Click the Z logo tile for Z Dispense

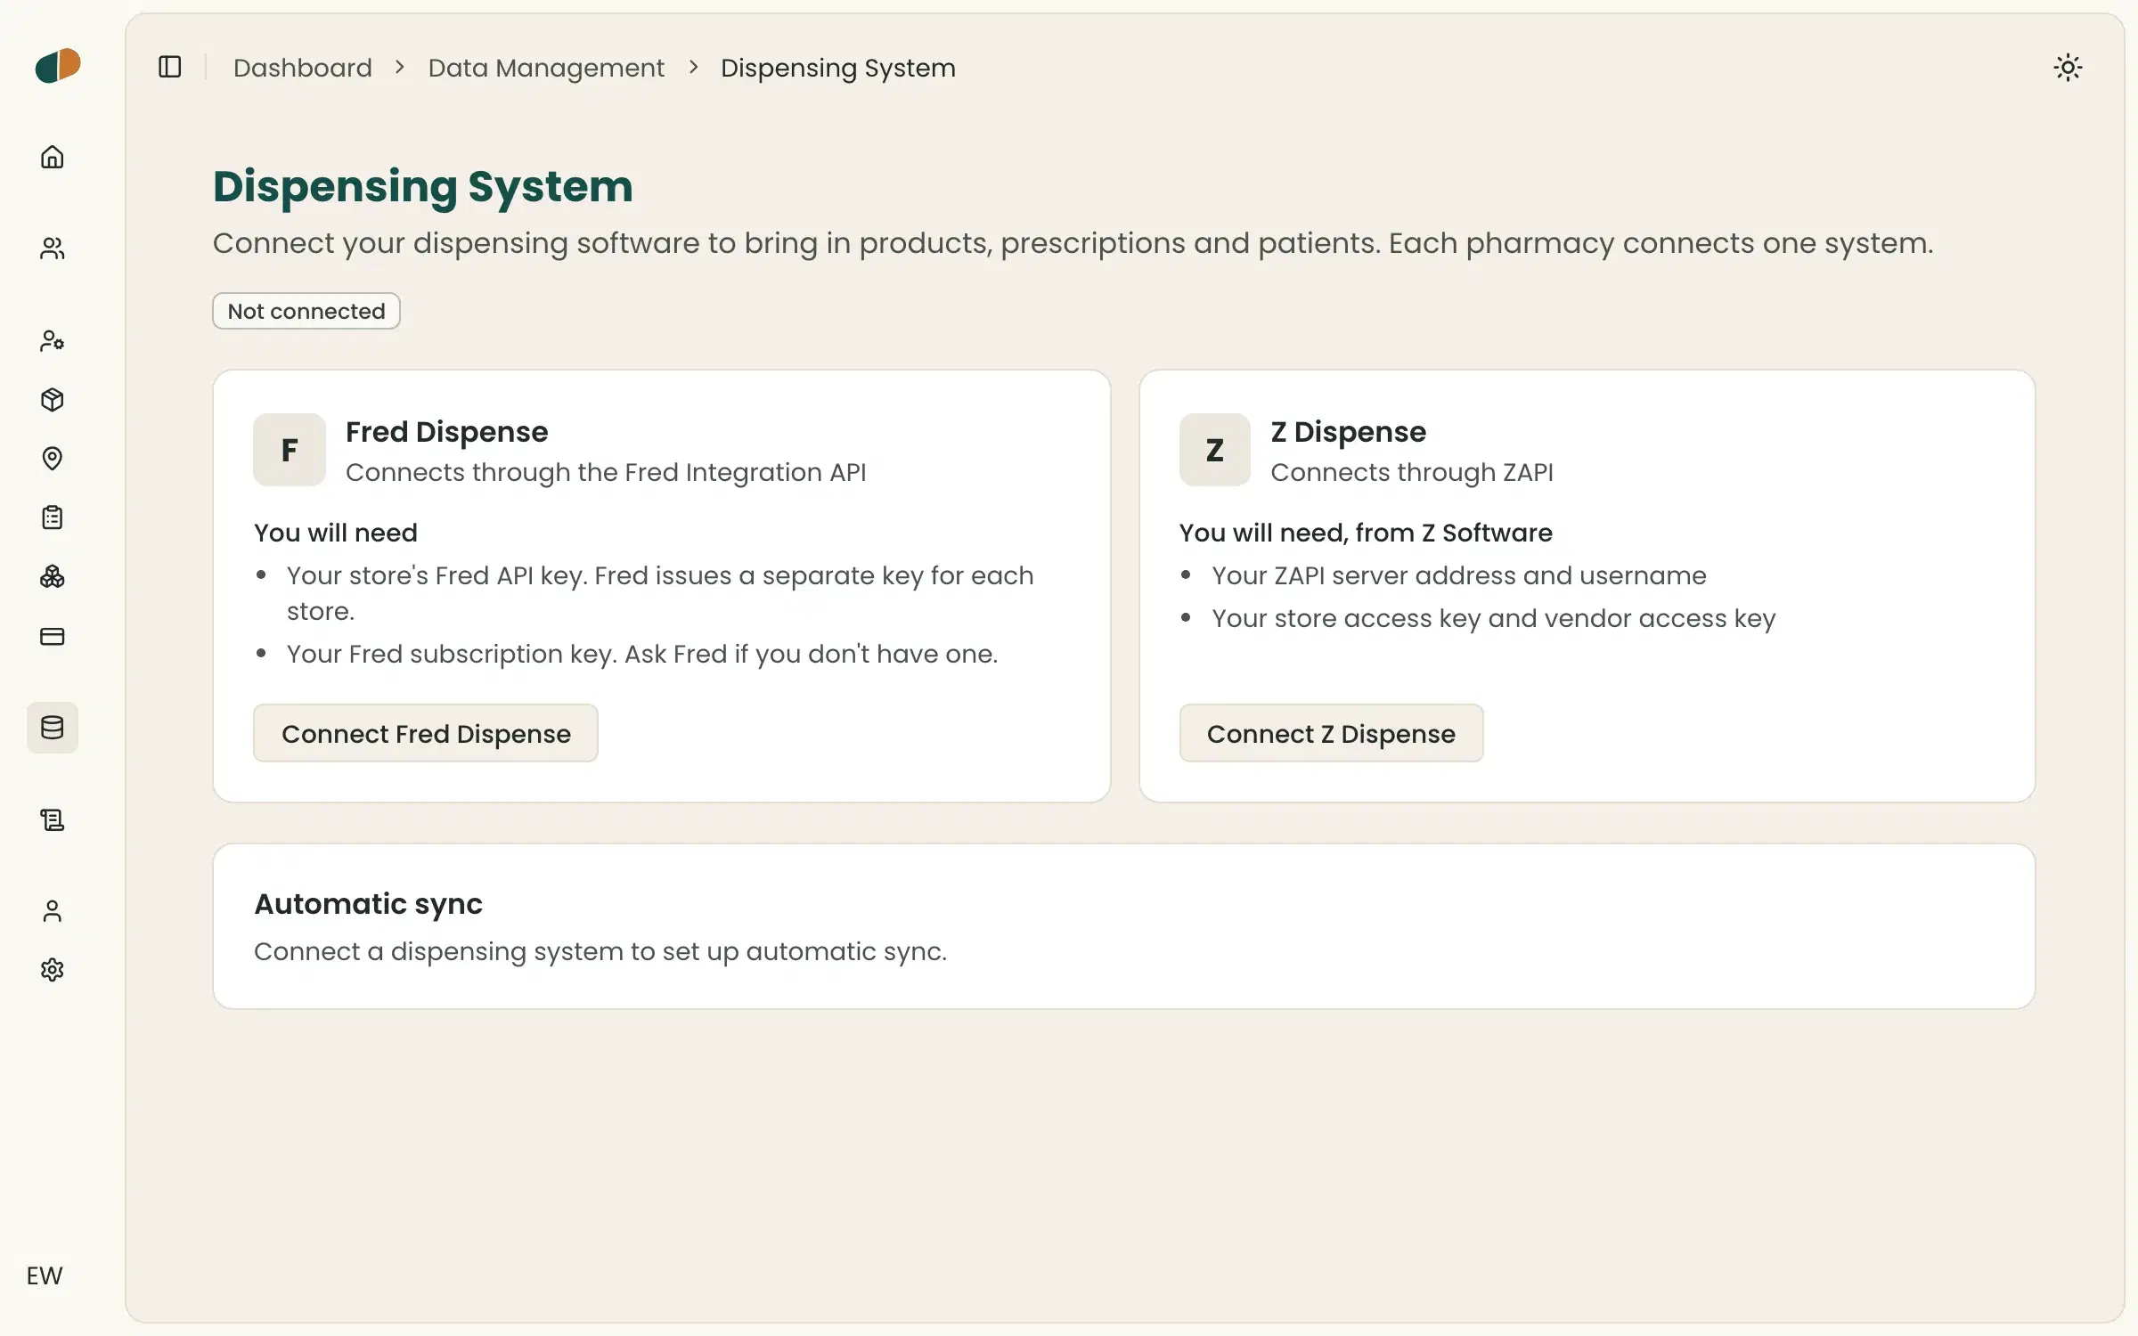[x=1215, y=450]
